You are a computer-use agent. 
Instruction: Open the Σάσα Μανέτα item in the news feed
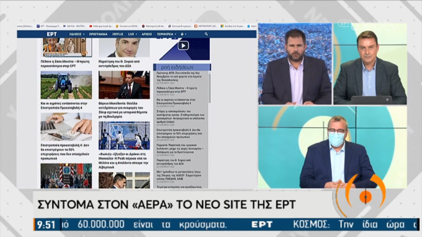(x=177, y=91)
